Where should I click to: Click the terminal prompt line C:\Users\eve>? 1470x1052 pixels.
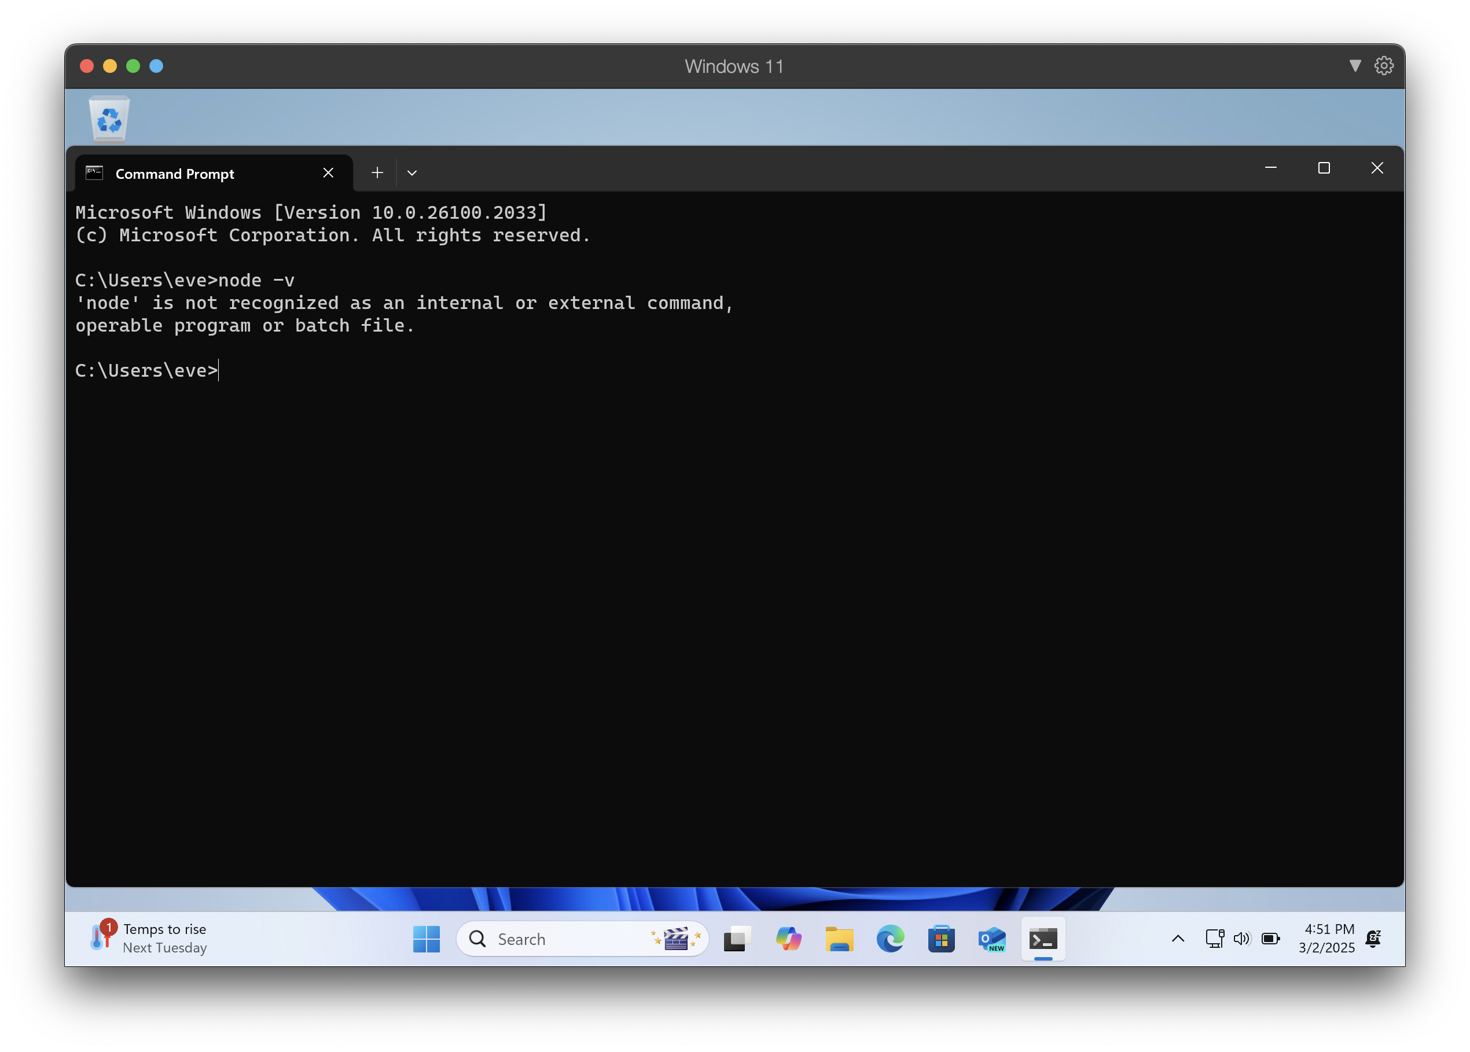coord(146,370)
